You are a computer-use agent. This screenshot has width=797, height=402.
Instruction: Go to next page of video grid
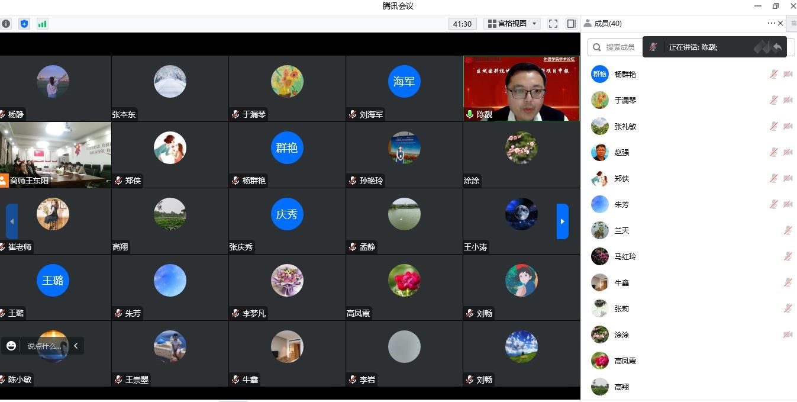point(562,221)
